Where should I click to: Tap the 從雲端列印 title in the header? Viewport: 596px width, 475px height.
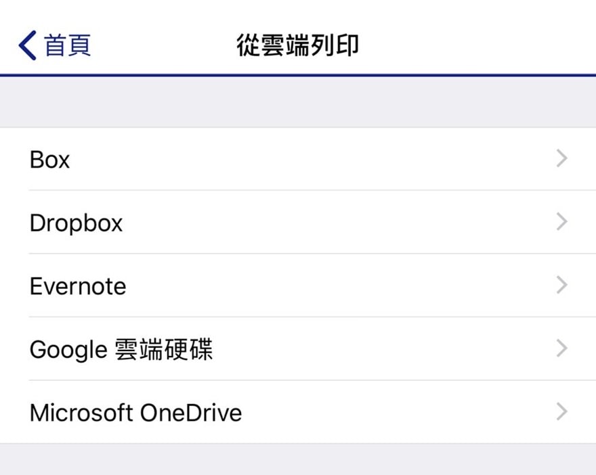298,44
